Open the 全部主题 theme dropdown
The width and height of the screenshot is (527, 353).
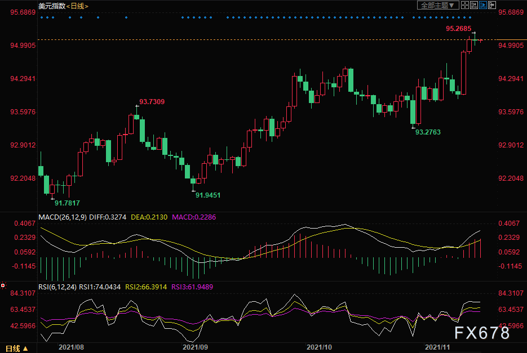pos(438,6)
